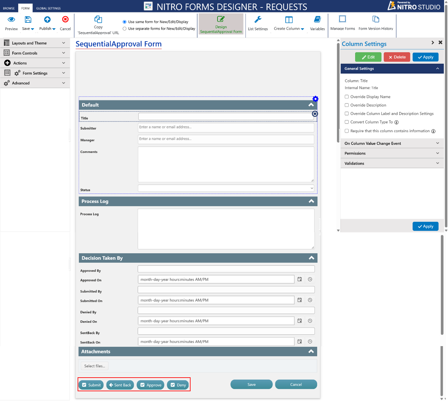Image resolution: width=448 pixels, height=401 pixels.
Task: Open the Save dropdown arrow
Action: pyautogui.click(x=32, y=29)
